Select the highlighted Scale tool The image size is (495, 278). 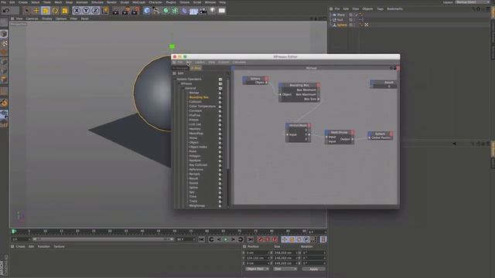[46, 11]
